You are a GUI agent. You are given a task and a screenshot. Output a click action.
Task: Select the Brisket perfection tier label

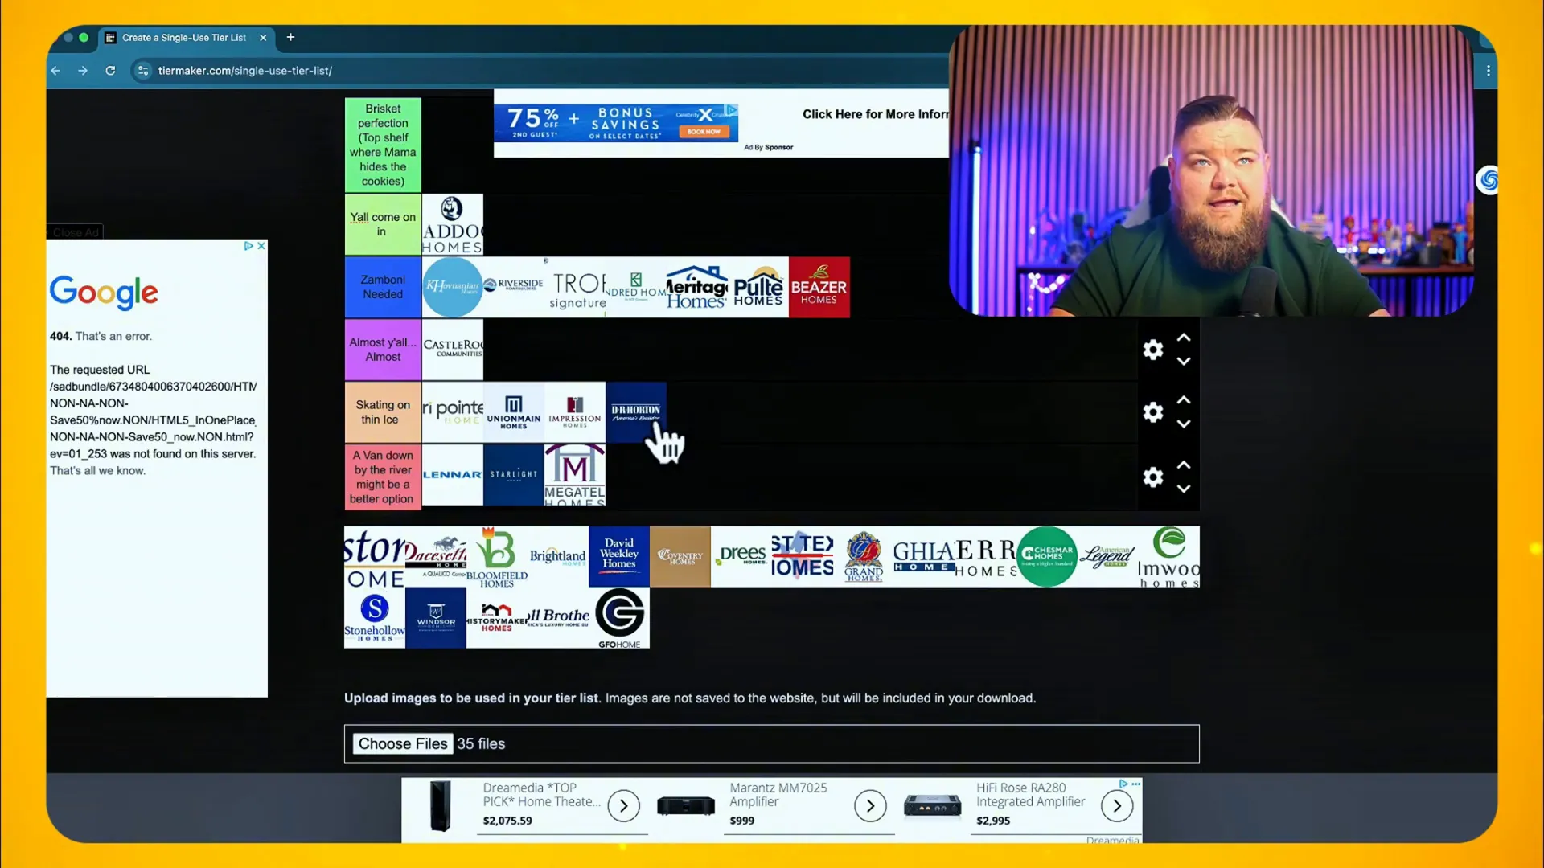click(383, 145)
